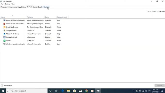This screenshot has height=93, width=165.
Task: Select the CryptoTab Browser icon
Action: (x=4, y=27)
